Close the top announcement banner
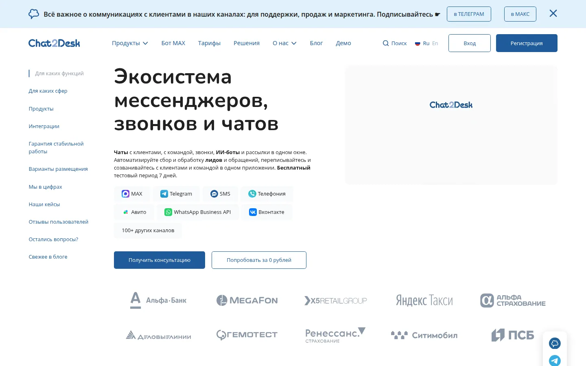The image size is (586, 366). coord(553,13)
